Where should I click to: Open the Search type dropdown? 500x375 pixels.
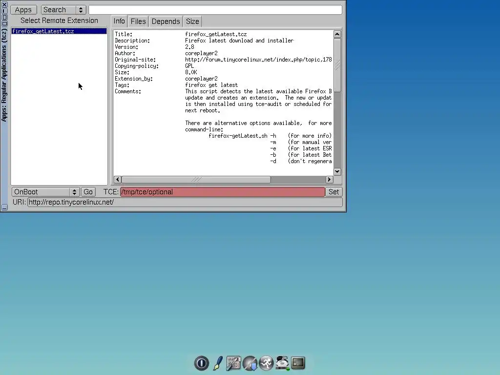coord(63,10)
